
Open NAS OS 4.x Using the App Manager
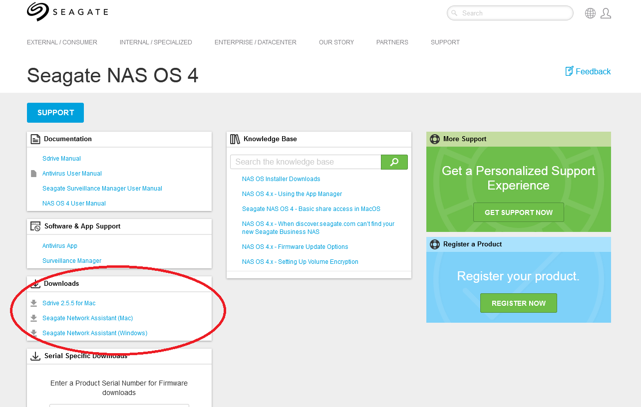292,194
